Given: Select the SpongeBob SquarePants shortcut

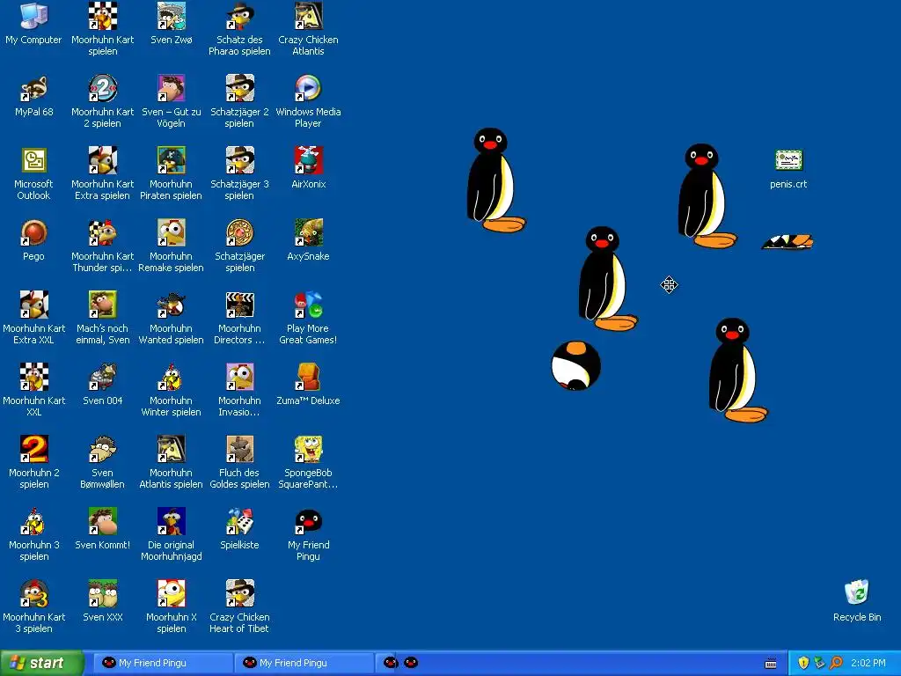Looking at the screenshot, I should (308, 449).
